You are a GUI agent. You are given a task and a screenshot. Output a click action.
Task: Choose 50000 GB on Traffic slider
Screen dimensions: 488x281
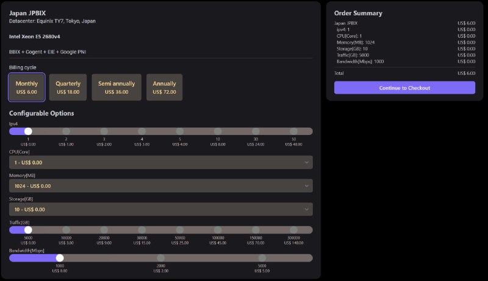180,230
